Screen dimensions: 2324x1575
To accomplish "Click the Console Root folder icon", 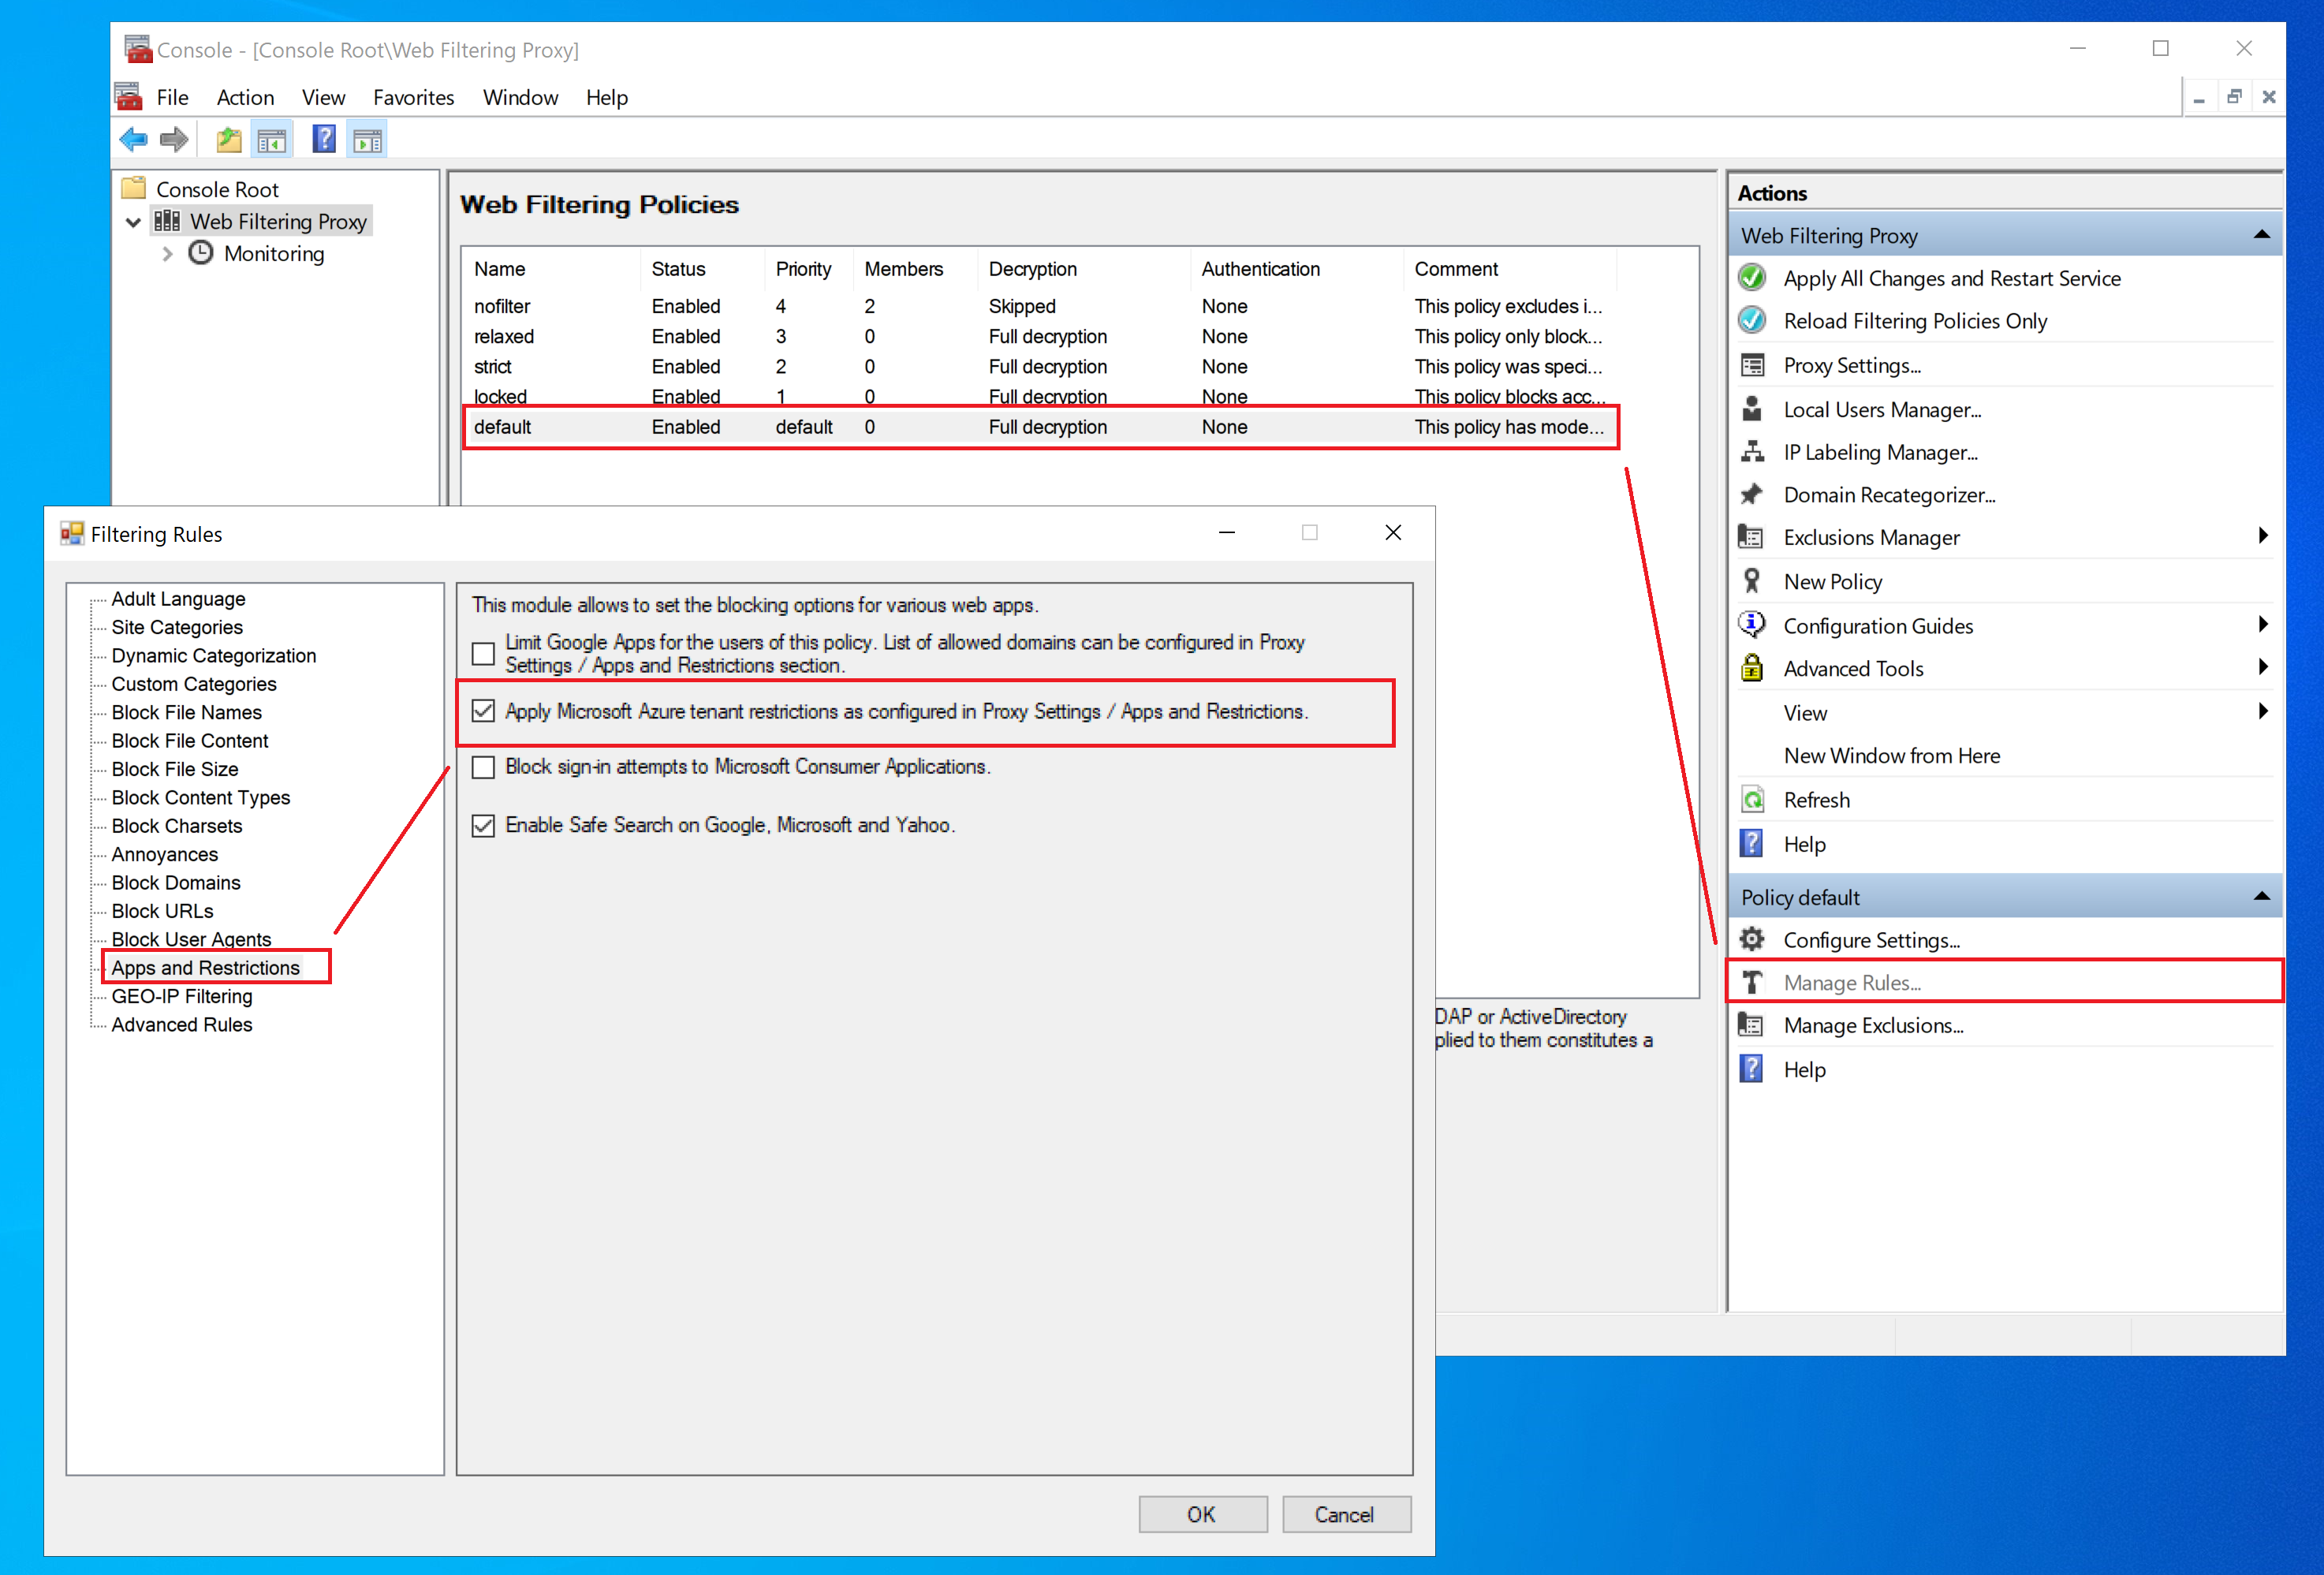I will [x=134, y=189].
